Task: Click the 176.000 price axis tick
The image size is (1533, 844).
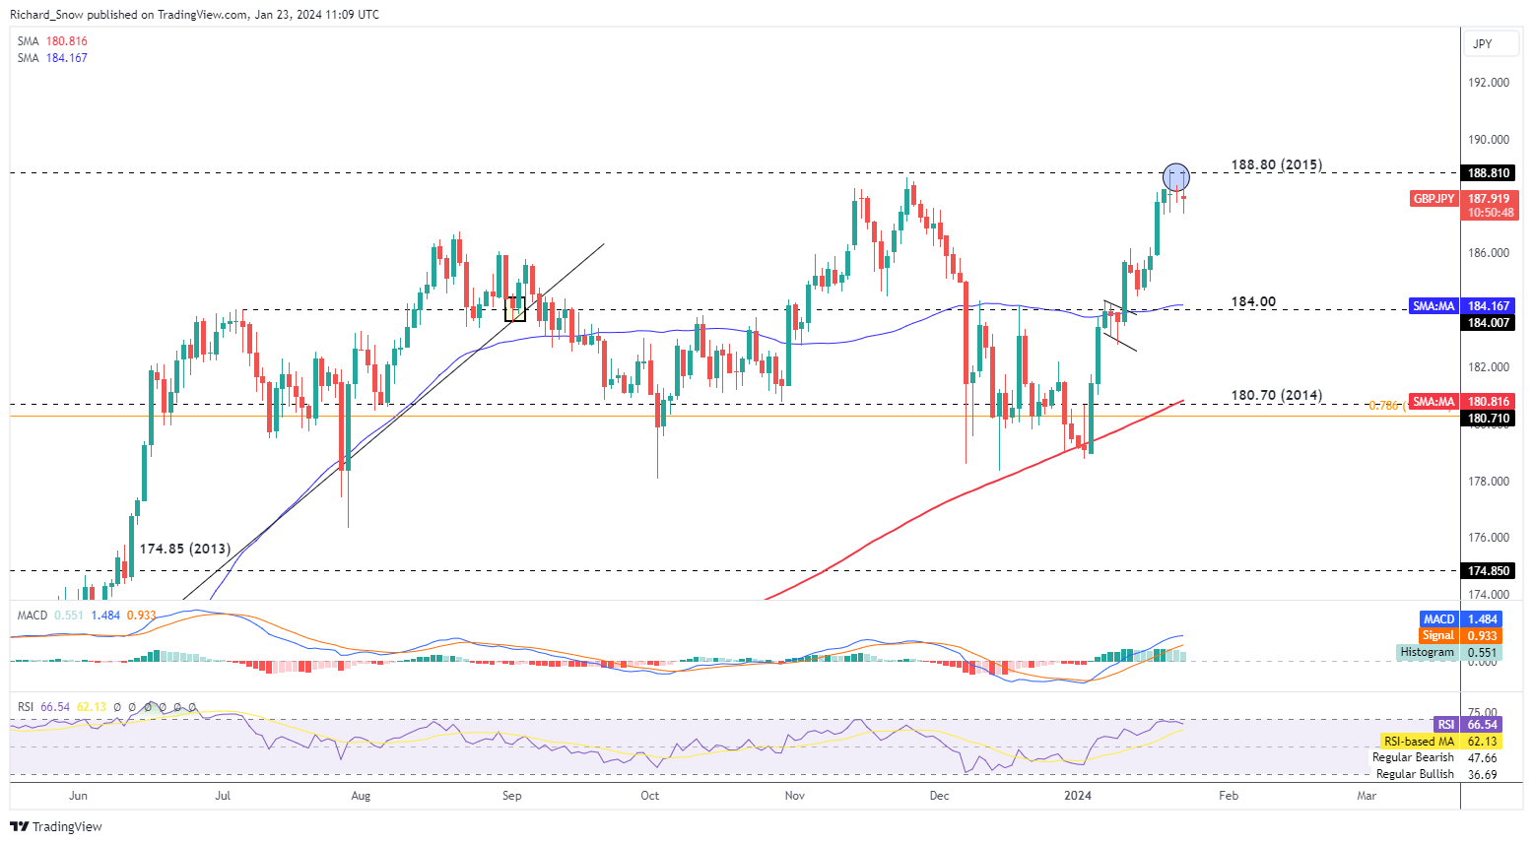Action: coord(1489,538)
